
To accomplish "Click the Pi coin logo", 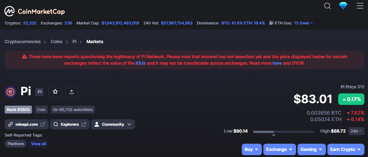I will point(10,92).
